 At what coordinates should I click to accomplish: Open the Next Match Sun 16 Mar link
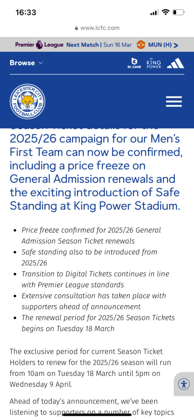tap(99, 45)
